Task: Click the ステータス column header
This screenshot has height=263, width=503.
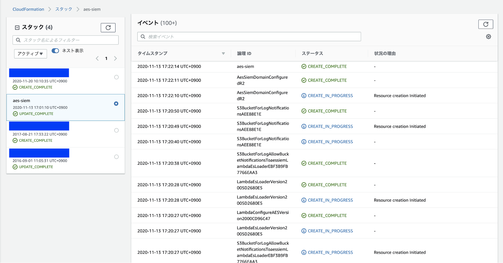Action: 312,53
